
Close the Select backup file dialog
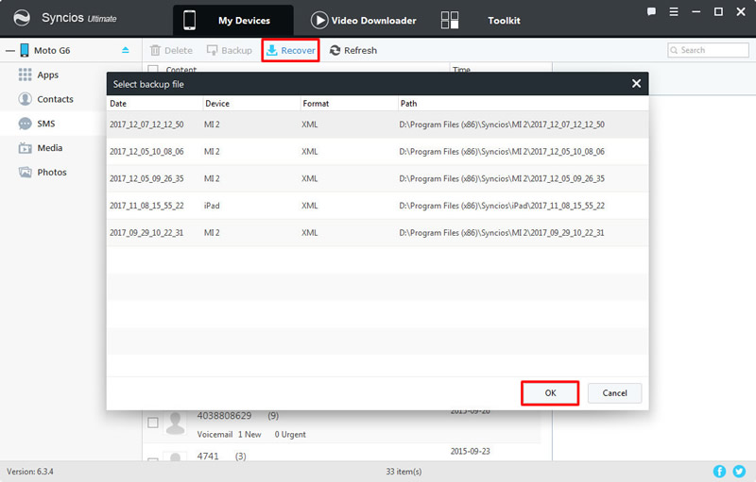click(x=636, y=84)
